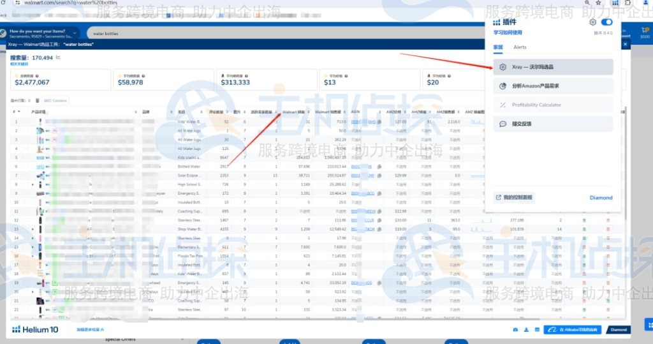Image resolution: width=653 pixels, height=344 pixels.
Task: Click 加载更多结果 load more link
Action: pos(90,329)
